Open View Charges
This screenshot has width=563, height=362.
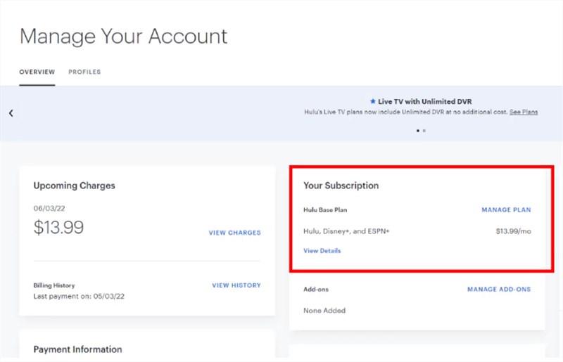(x=235, y=233)
